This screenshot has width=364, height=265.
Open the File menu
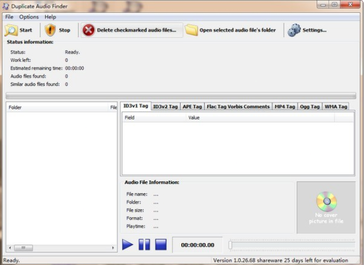[9, 17]
